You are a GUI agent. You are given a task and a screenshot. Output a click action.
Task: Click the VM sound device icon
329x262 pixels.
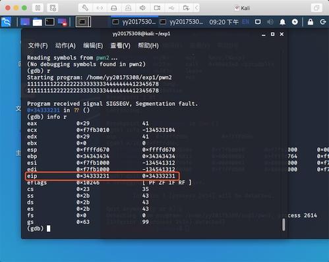pos(142,8)
